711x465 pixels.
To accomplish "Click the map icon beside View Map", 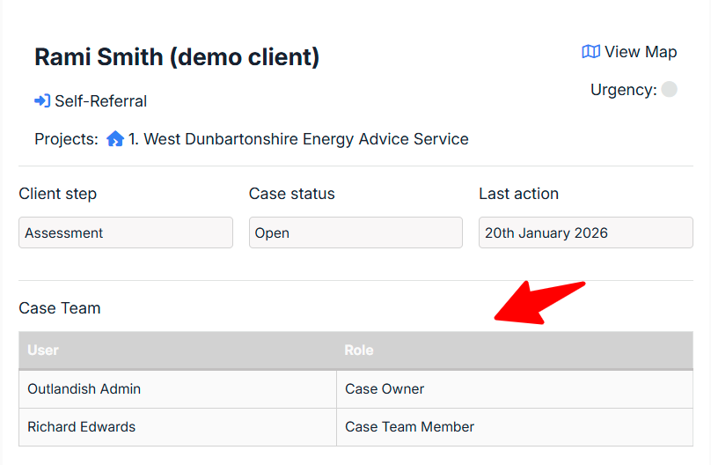I will 590,52.
